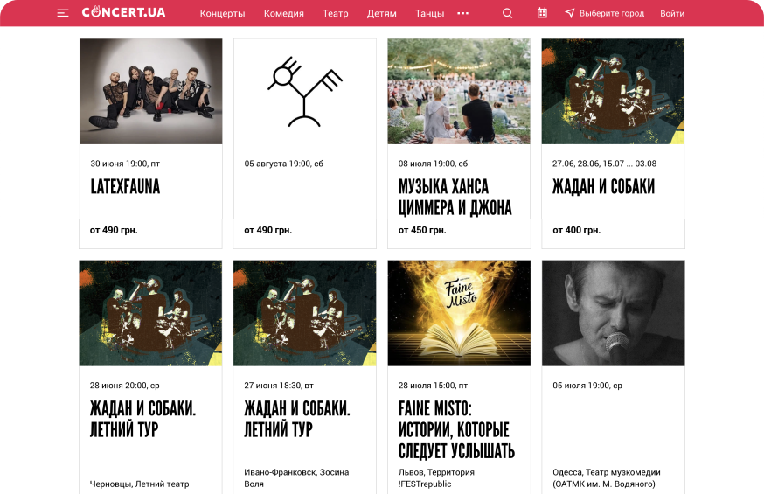The height and width of the screenshot is (494, 764).
Task: Click the МУЗЫКА ХАНСА ЦИММЕРА И ДЖОНА title
Action: (x=455, y=198)
